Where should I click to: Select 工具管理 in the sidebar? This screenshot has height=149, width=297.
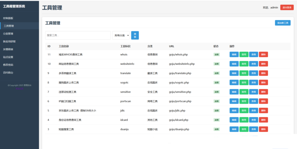click(19, 26)
